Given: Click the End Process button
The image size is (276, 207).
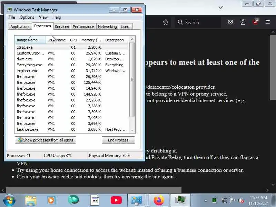Looking at the screenshot, I should (x=118, y=140).
